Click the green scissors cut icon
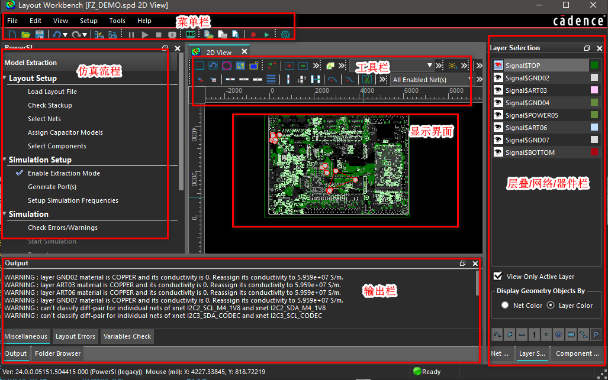This screenshot has width=608, height=380. [367, 80]
